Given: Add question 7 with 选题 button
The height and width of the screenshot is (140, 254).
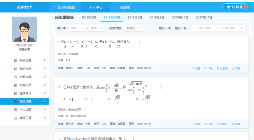Looking at the screenshot, I should 196,124.
